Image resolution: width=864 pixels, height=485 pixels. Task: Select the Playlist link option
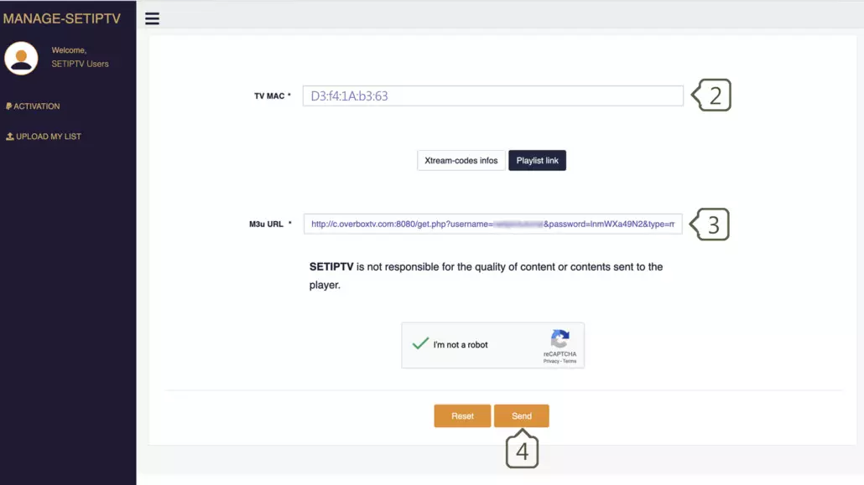point(537,160)
